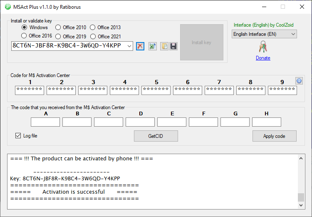Click activation code field 3

(93, 90)
